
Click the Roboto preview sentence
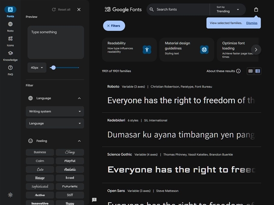[x=181, y=101]
